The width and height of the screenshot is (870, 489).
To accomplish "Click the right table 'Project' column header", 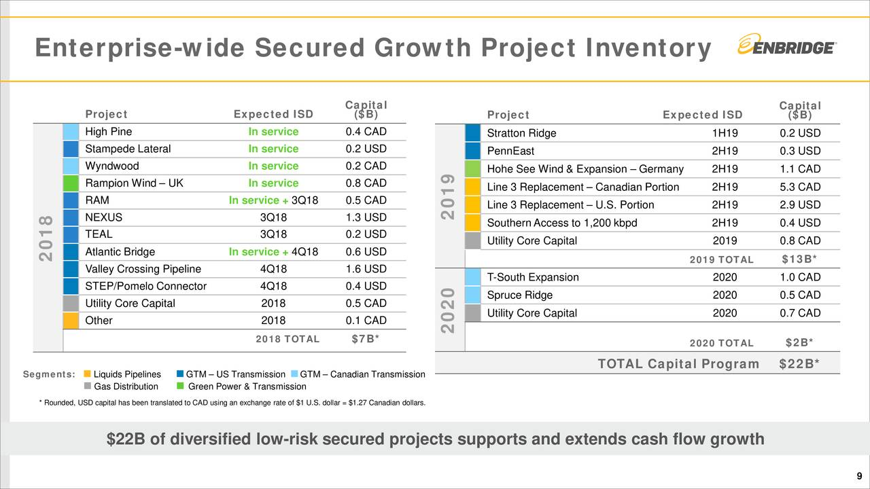I will tap(508, 115).
